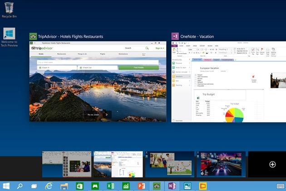Open the Xbox Games taskbar icon
Image resolution: width=286 pixels, height=191 pixels.
pos(95,186)
